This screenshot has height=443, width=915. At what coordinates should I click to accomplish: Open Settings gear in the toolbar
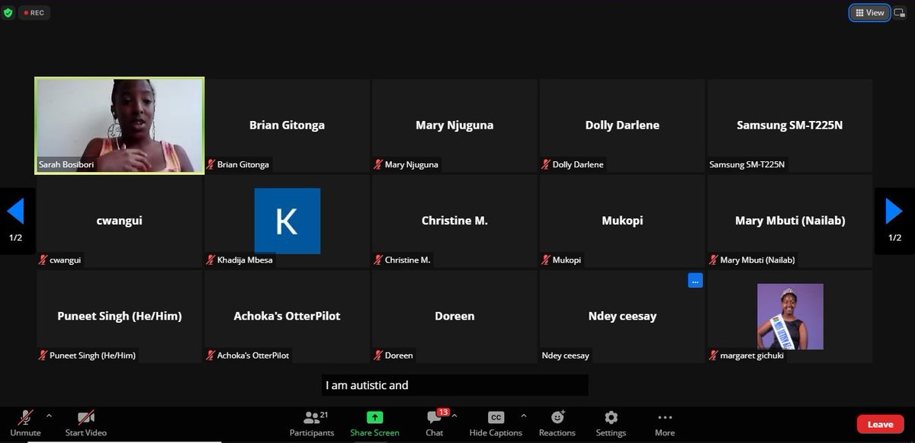[611, 422]
